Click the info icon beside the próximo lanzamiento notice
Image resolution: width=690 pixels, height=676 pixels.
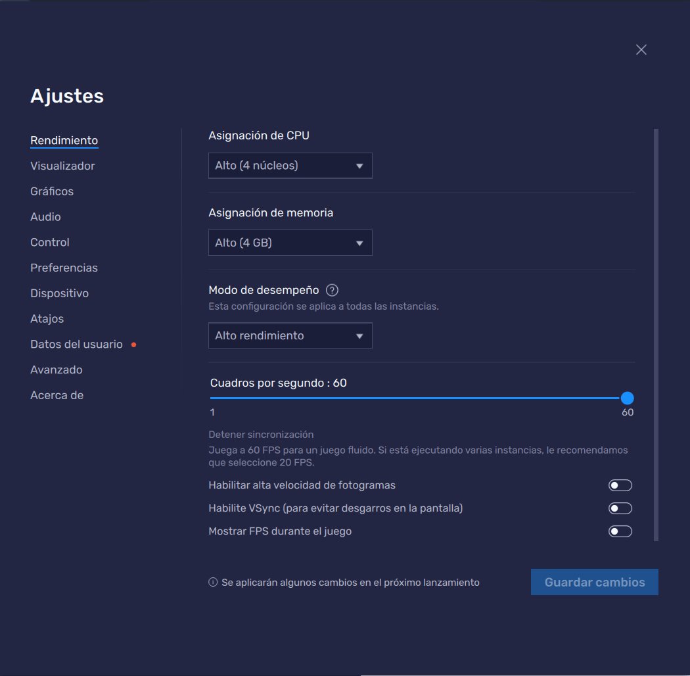[x=213, y=582]
